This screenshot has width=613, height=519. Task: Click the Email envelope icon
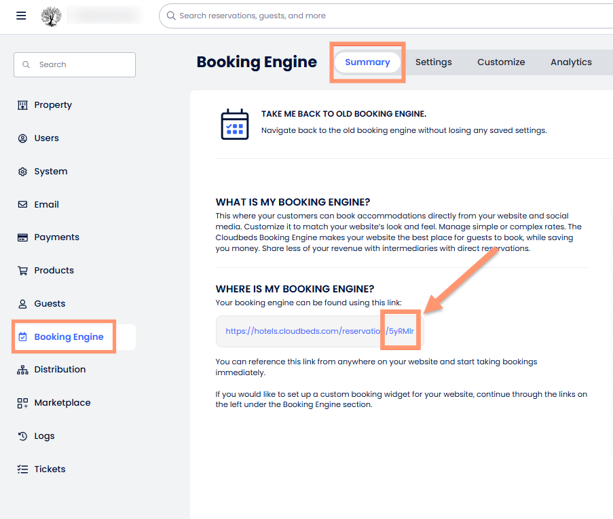point(22,204)
